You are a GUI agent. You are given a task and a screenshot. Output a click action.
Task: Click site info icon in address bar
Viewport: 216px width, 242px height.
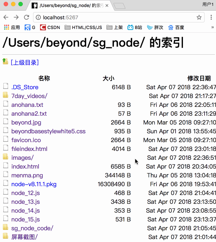[38, 17]
